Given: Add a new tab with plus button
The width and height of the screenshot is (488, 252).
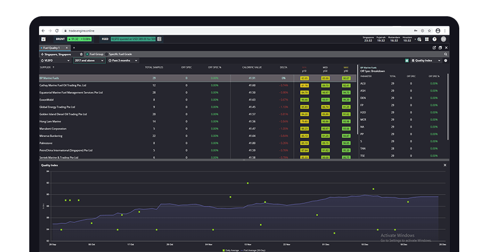Looking at the screenshot, I should [x=74, y=48].
